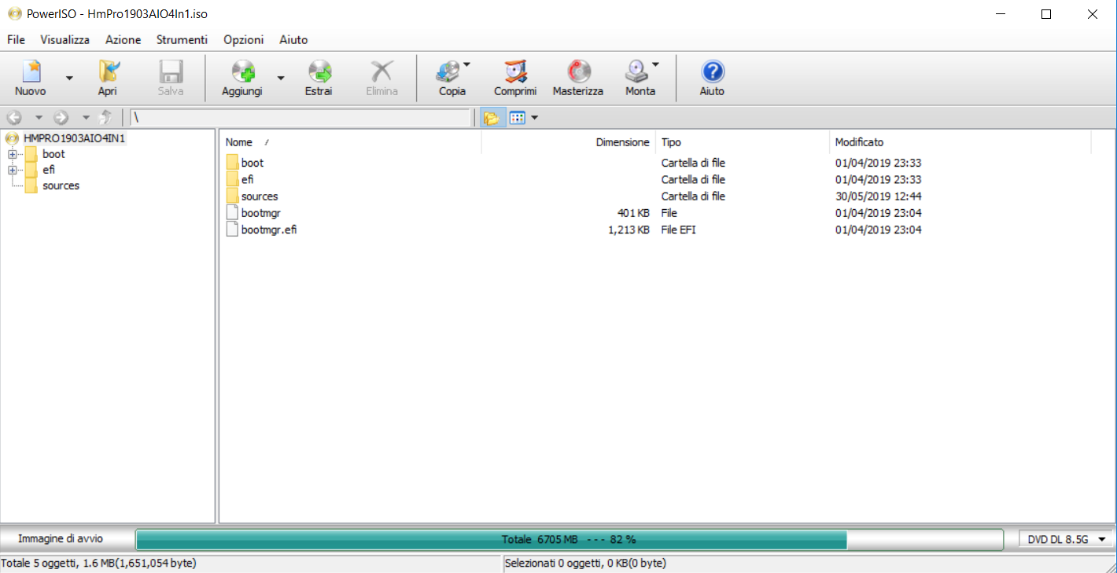Select the bootmgr.efi file row
Image resolution: width=1117 pixels, height=573 pixels.
coord(269,230)
